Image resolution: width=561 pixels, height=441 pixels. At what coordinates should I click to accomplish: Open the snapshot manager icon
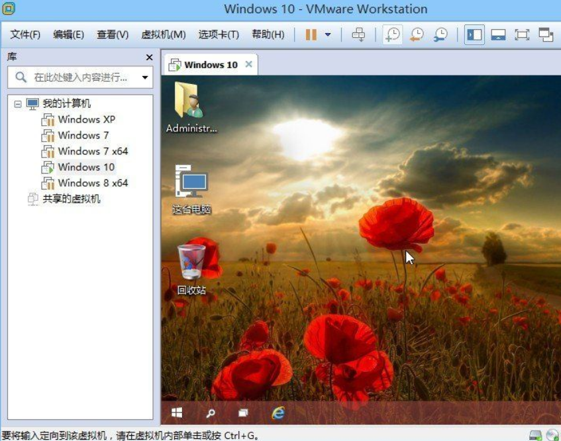coord(440,34)
